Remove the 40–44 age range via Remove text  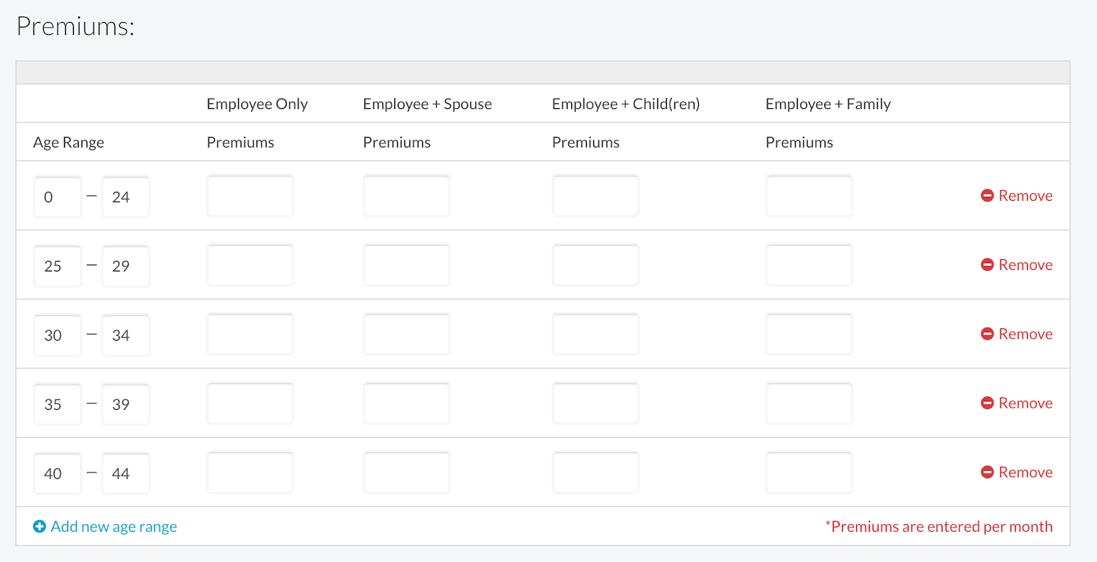[x=1025, y=472]
